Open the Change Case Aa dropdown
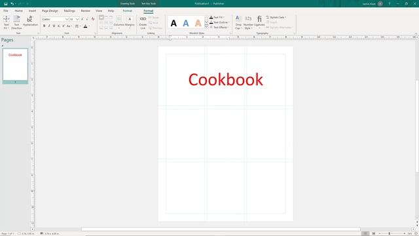Image resolution: width=419 pixels, height=236 pixels. (x=69, y=26)
